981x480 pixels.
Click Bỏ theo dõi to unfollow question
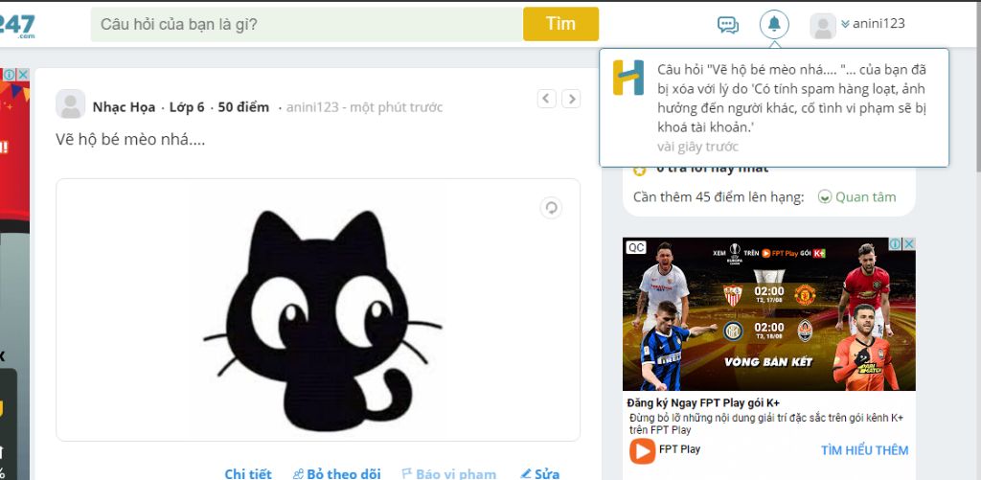[x=336, y=473]
